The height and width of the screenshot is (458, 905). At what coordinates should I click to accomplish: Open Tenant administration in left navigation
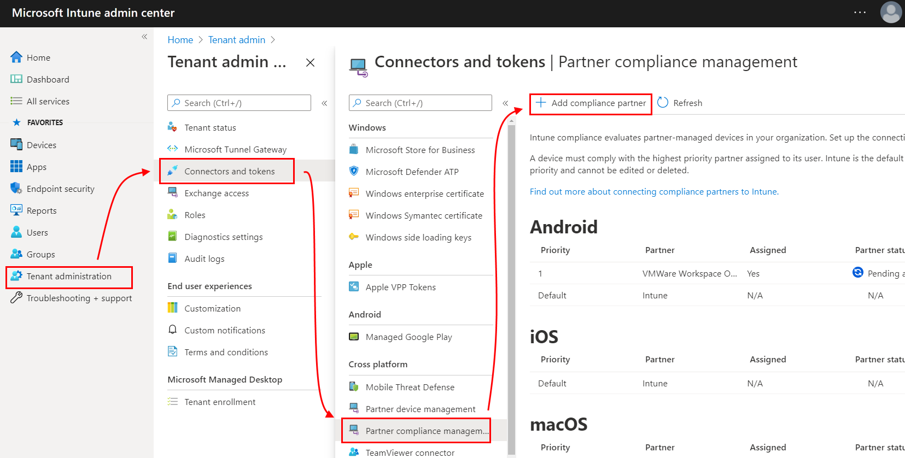69,277
